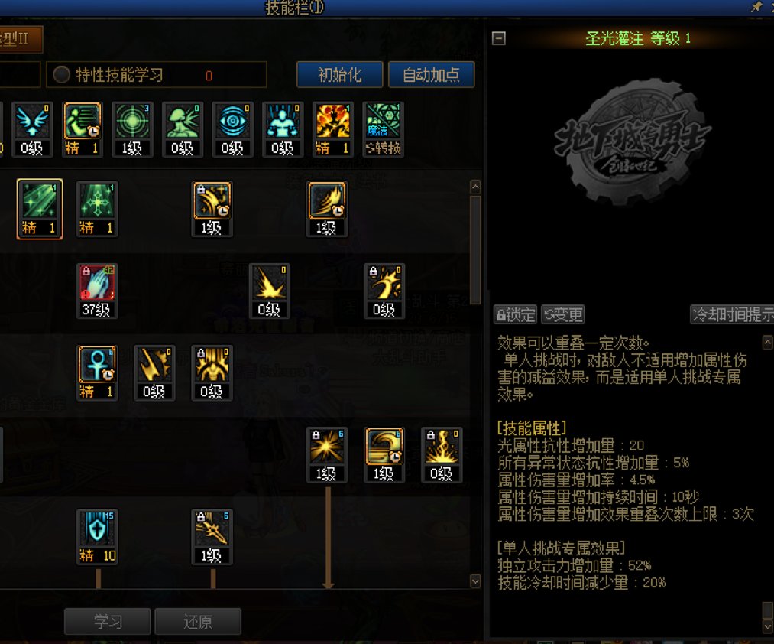The height and width of the screenshot is (644, 774).
Task: Click the 自动加点 auto-assign button
Action: [432, 75]
